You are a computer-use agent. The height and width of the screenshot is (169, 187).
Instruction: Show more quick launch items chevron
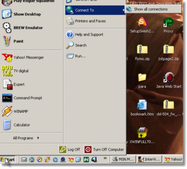[x=105, y=158]
